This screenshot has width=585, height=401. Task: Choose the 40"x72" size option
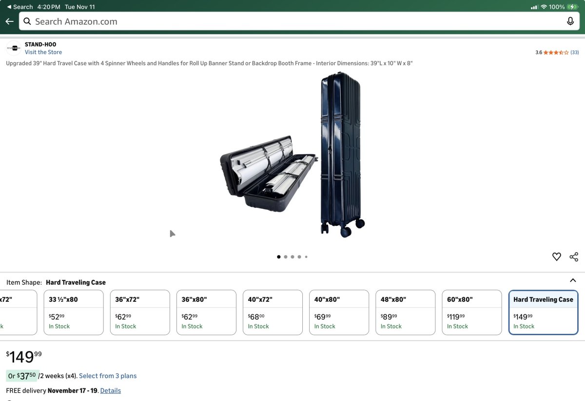click(273, 312)
